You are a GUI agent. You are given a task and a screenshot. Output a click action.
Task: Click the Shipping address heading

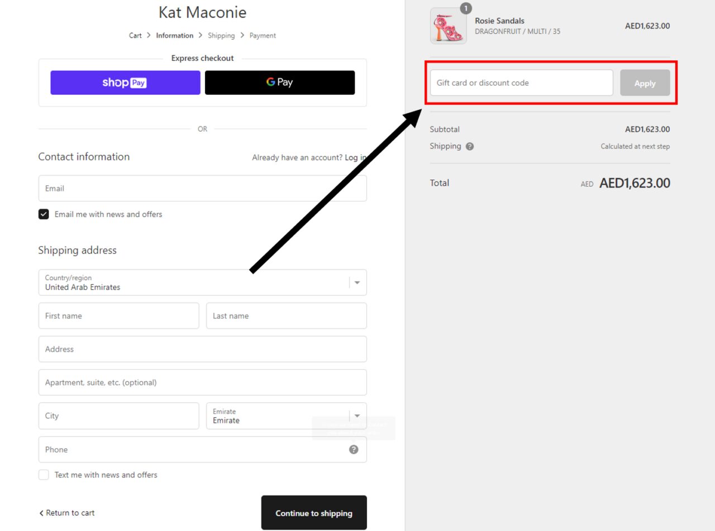(x=78, y=251)
